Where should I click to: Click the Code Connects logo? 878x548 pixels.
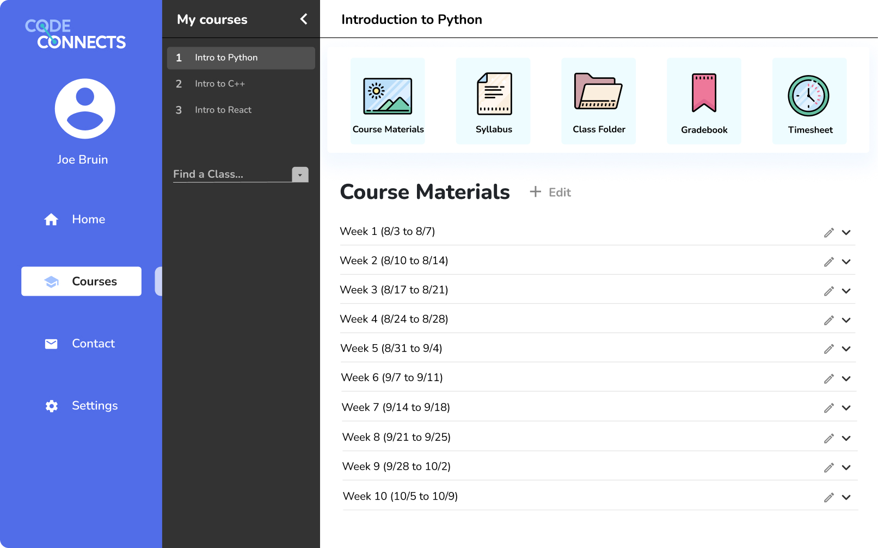point(75,34)
